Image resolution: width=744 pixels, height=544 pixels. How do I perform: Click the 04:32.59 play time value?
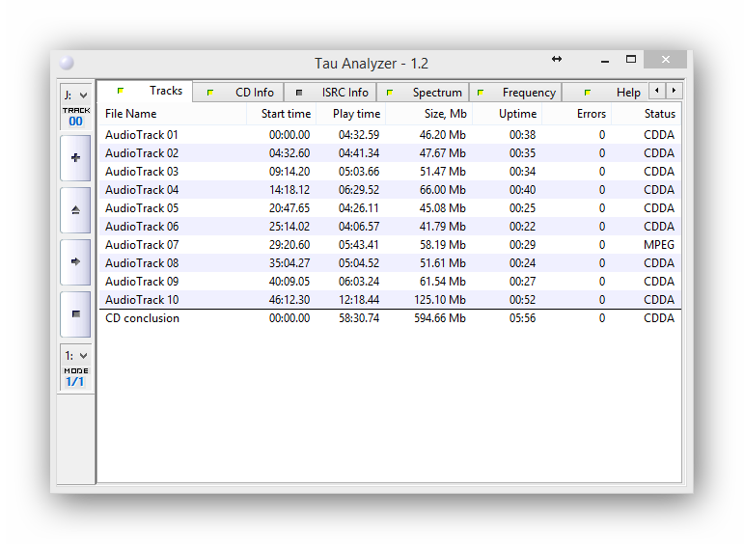point(359,135)
